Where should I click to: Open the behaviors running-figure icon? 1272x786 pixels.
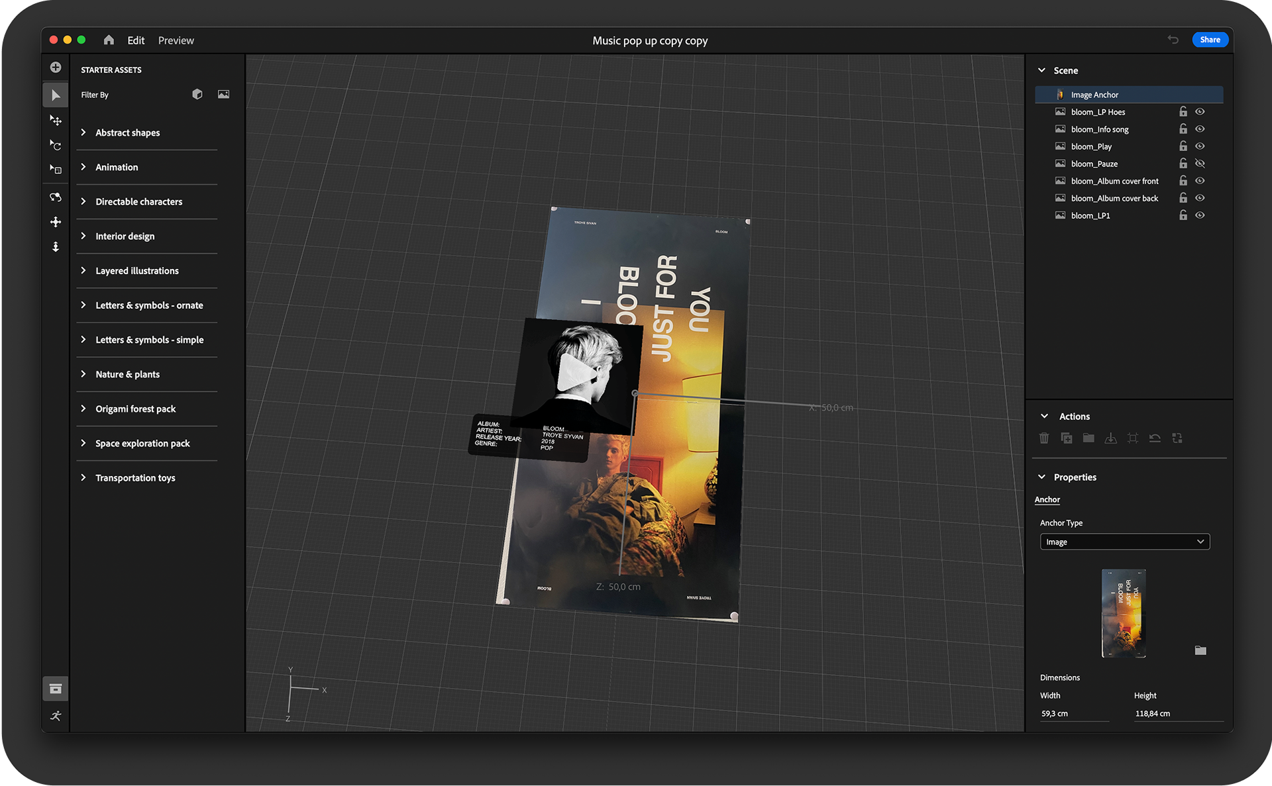(56, 716)
